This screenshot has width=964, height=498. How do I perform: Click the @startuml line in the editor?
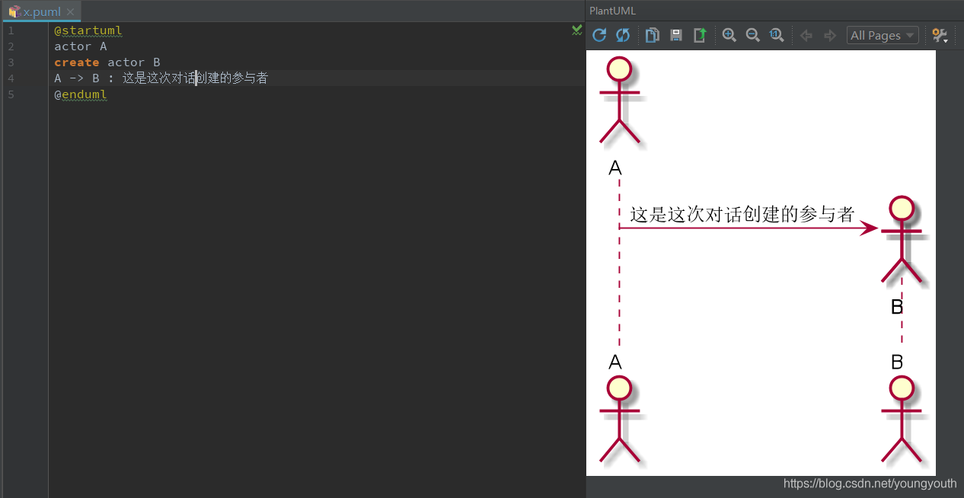88,30
